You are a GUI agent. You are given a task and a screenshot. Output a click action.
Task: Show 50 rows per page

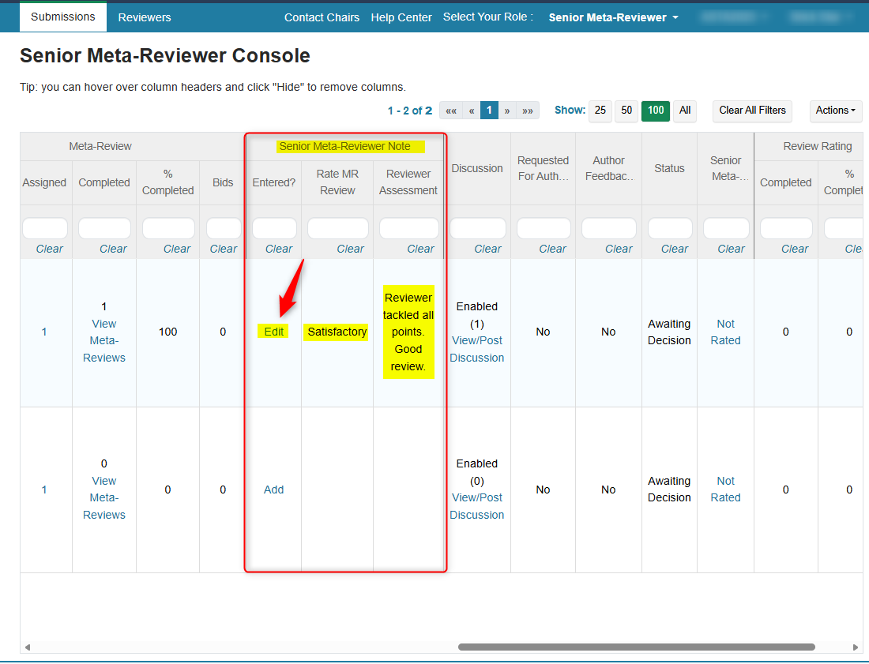[x=626, y=111]
